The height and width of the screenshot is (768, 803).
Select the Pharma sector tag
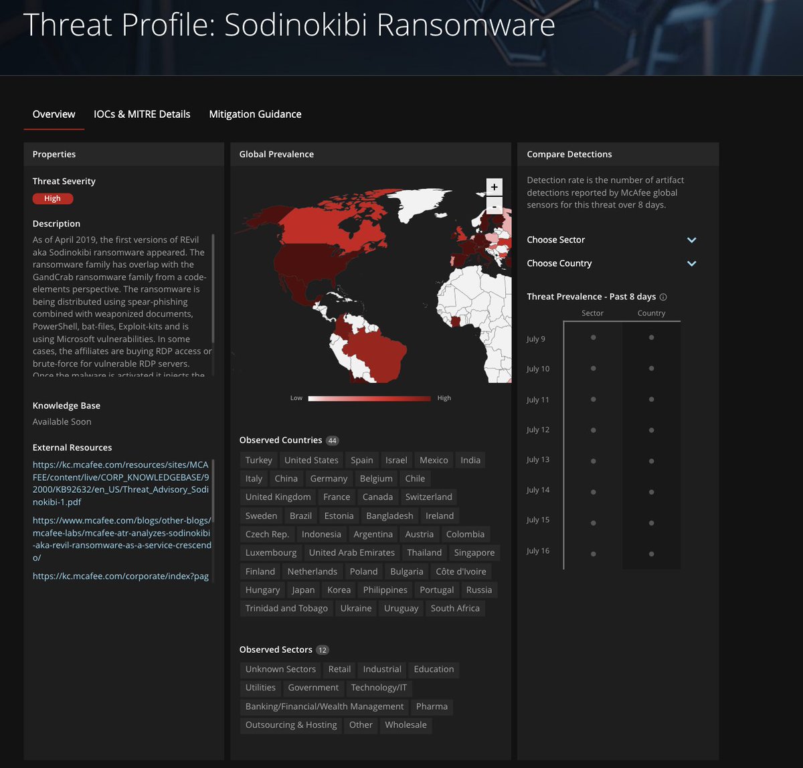(x=432, y=706)
